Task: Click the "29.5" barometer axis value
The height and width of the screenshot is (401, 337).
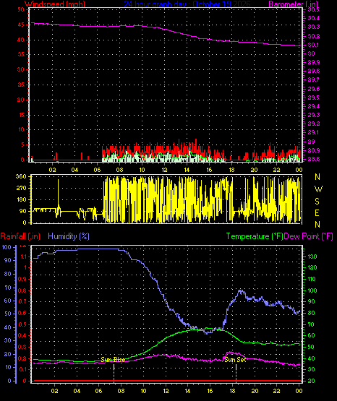Action: (314, 98)
